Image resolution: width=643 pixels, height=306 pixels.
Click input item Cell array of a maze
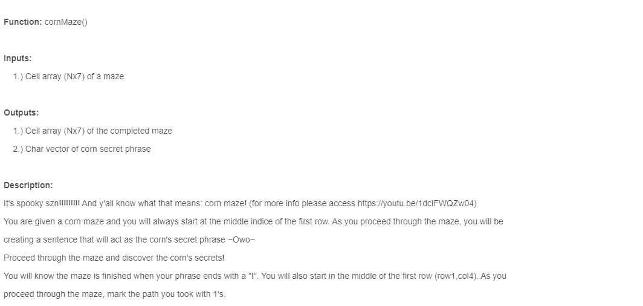[68, 77]
